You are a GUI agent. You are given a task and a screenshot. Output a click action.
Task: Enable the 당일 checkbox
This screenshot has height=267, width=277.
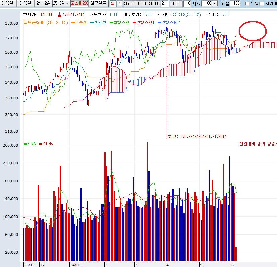pos(247,4)
